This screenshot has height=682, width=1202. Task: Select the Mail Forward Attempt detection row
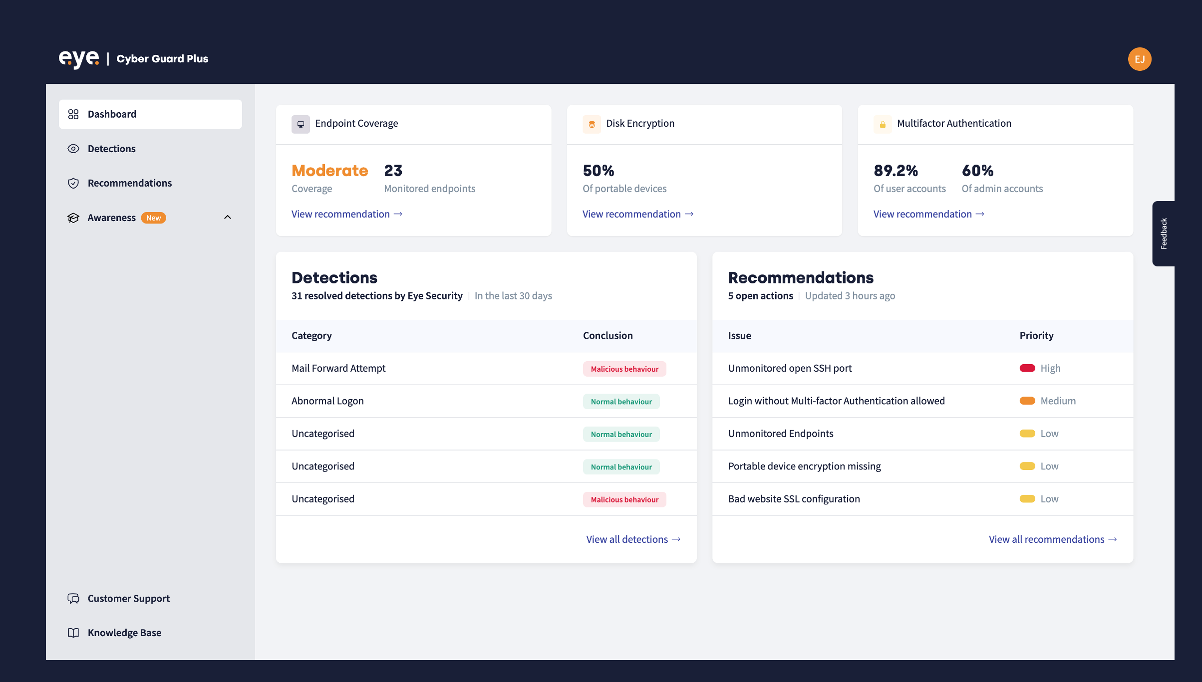click(x=338, y=368)
